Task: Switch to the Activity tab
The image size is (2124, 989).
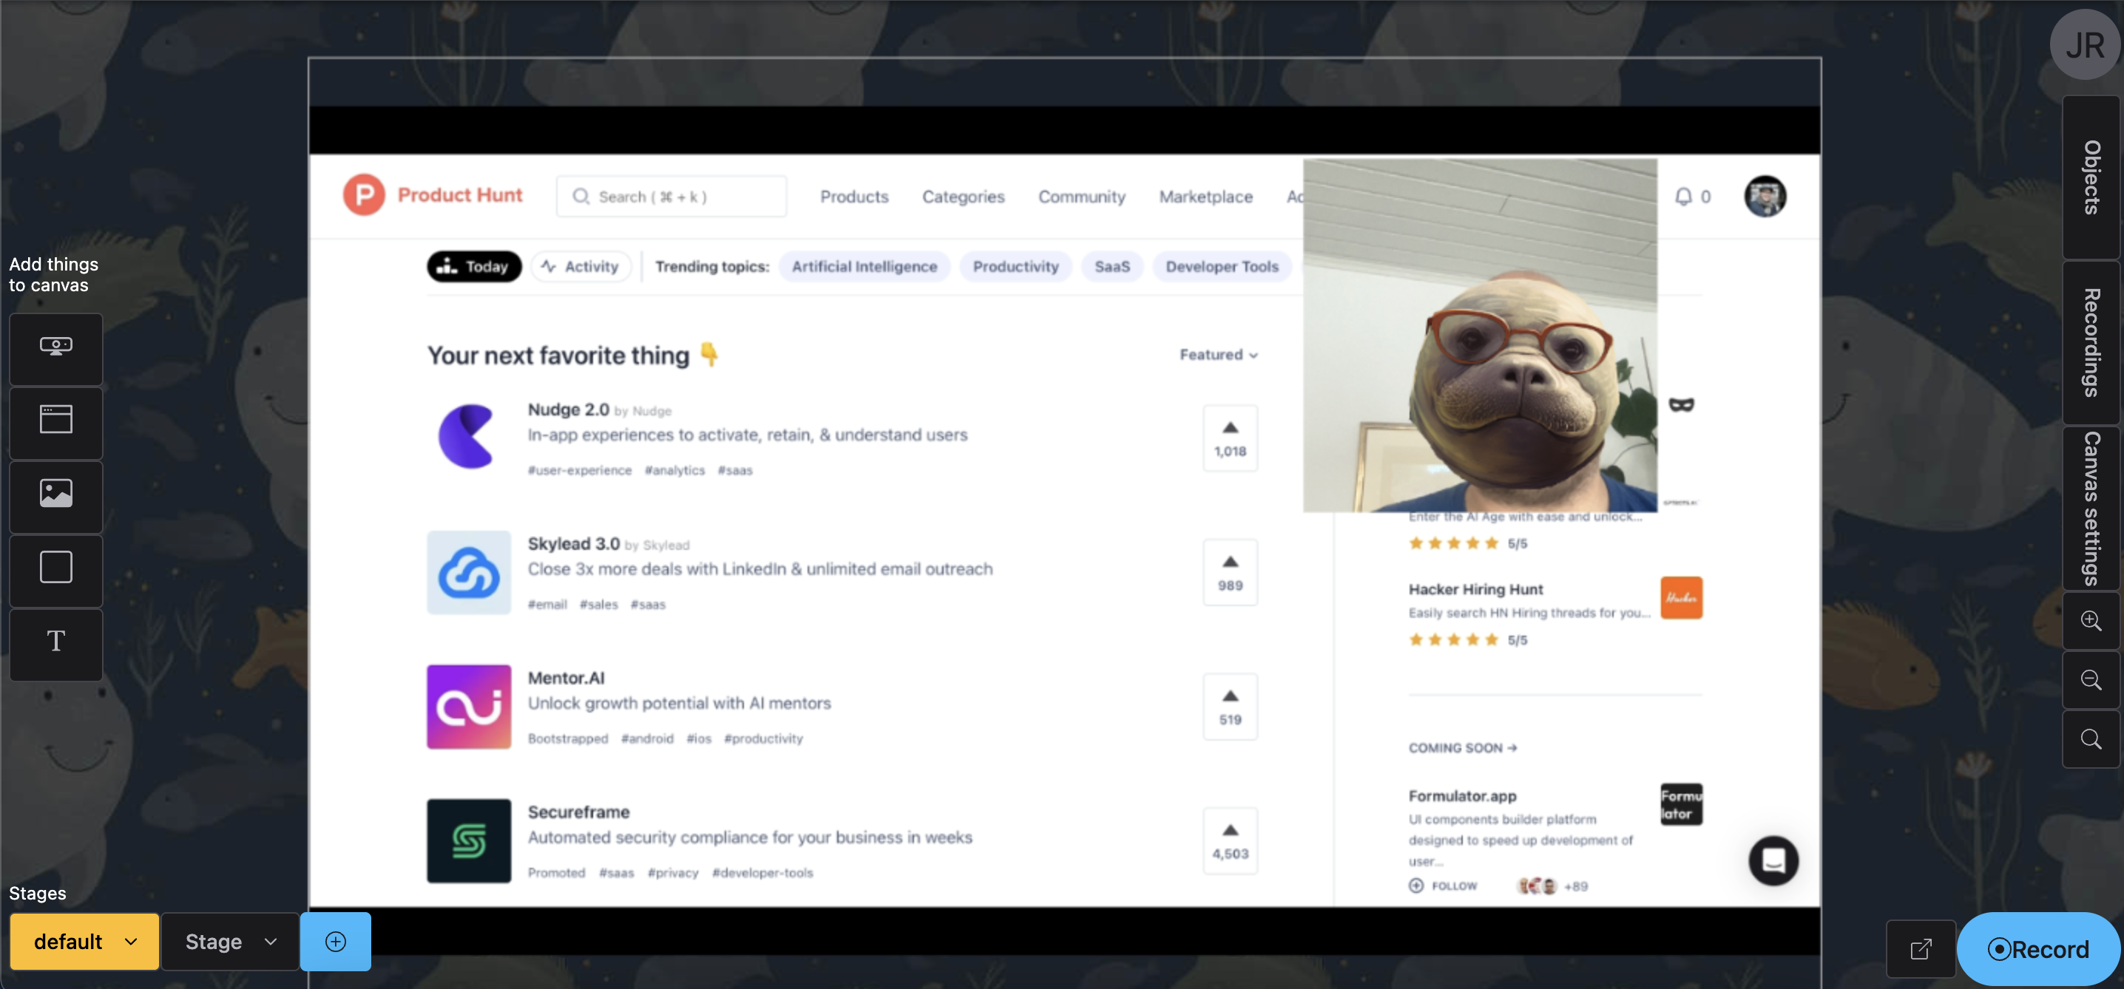Action: tap(581, 266)
